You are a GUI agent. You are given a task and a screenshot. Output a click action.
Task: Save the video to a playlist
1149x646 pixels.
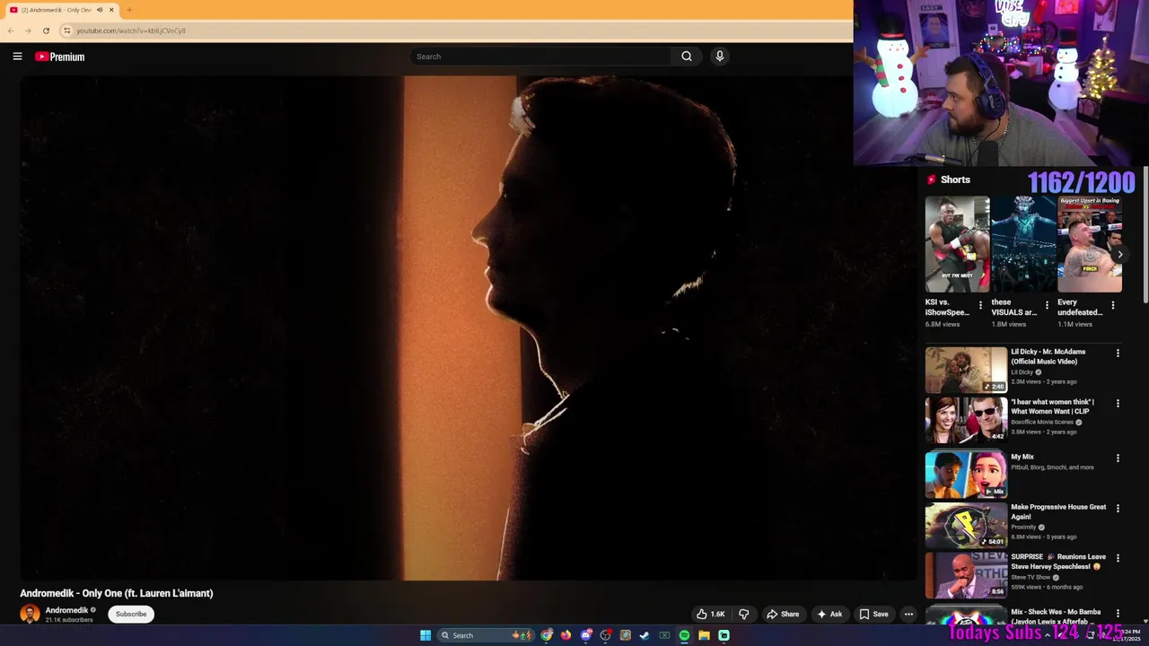pos(873,615)
